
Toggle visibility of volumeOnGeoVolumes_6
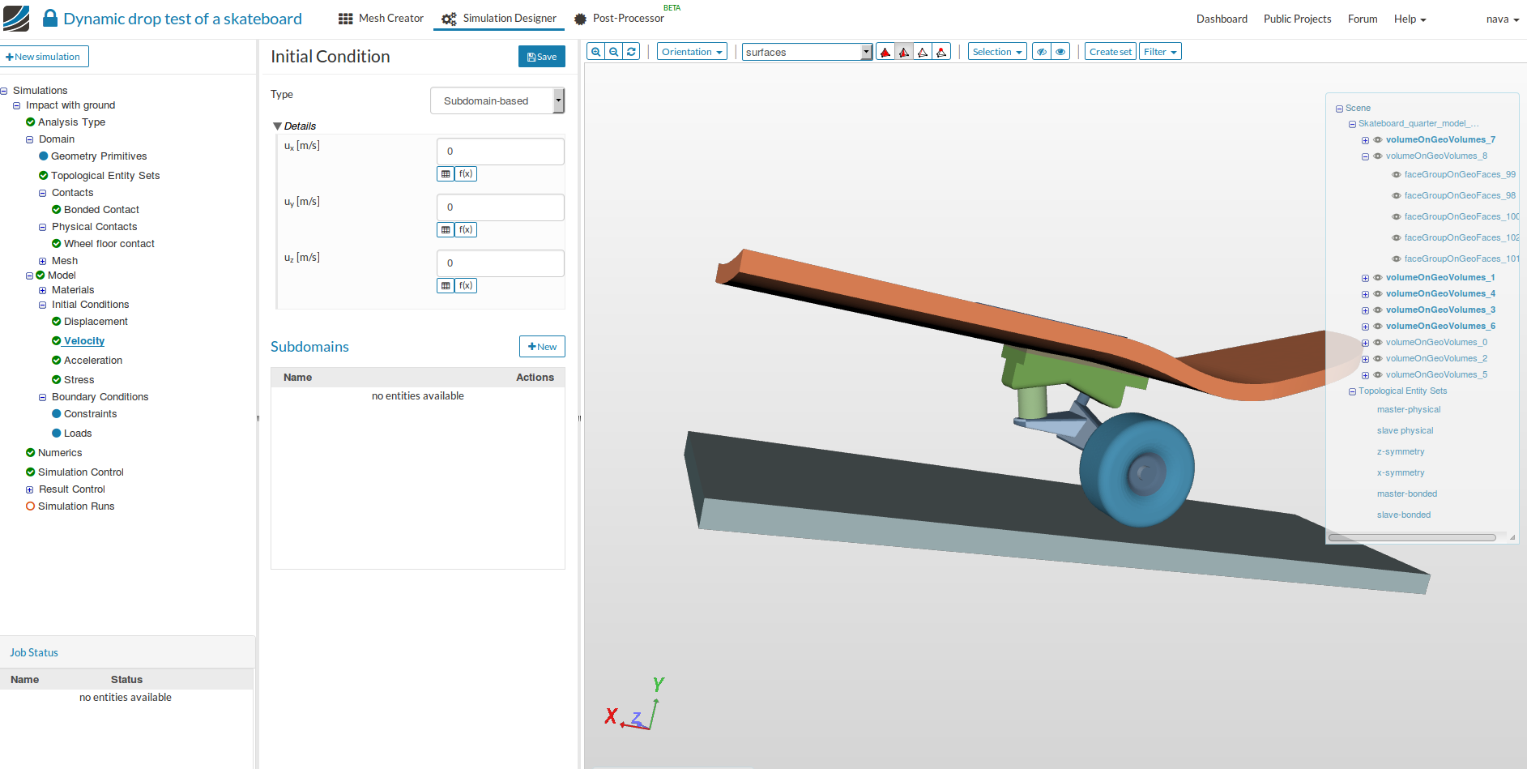(1377, 327)
